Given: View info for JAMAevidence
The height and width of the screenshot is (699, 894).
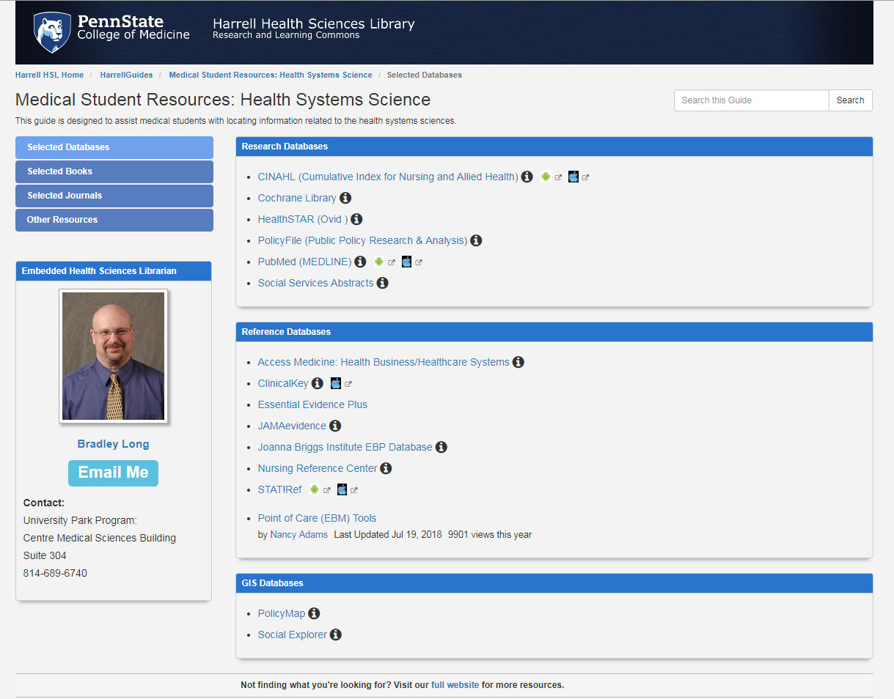Looking at the screenshot, I should (335, 426).
